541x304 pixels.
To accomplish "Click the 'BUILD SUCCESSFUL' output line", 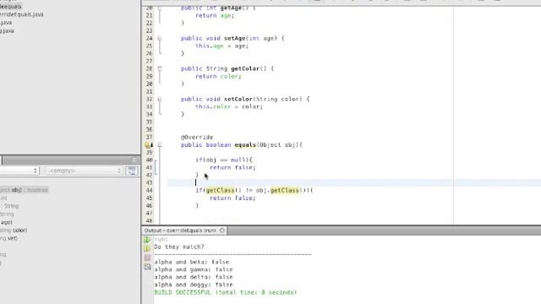I will coord(226,292).
